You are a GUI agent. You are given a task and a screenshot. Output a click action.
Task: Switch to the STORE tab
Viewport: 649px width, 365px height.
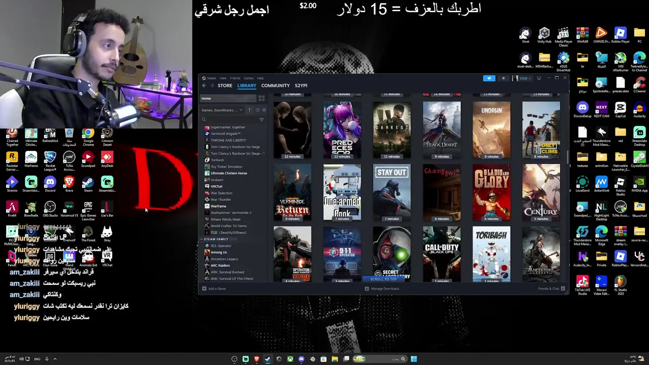[225, 86]
